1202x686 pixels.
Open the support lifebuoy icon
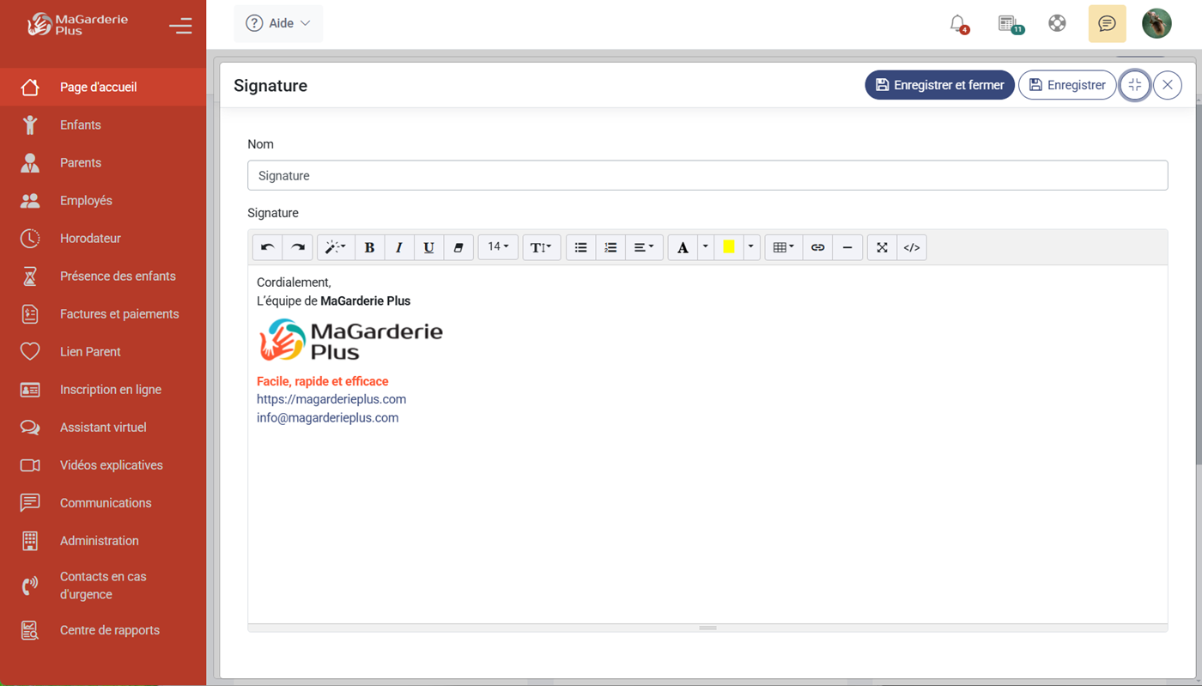tap(1057, 23)
